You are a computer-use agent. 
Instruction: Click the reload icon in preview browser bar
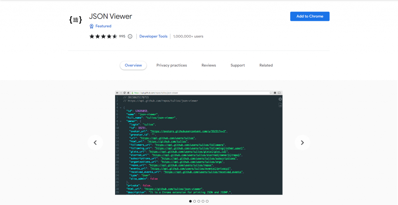[124, 93]
